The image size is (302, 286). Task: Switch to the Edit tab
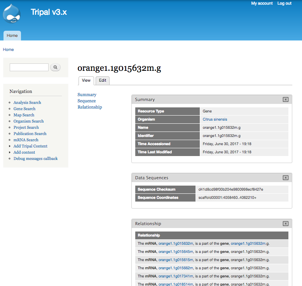tap(102, 81)
